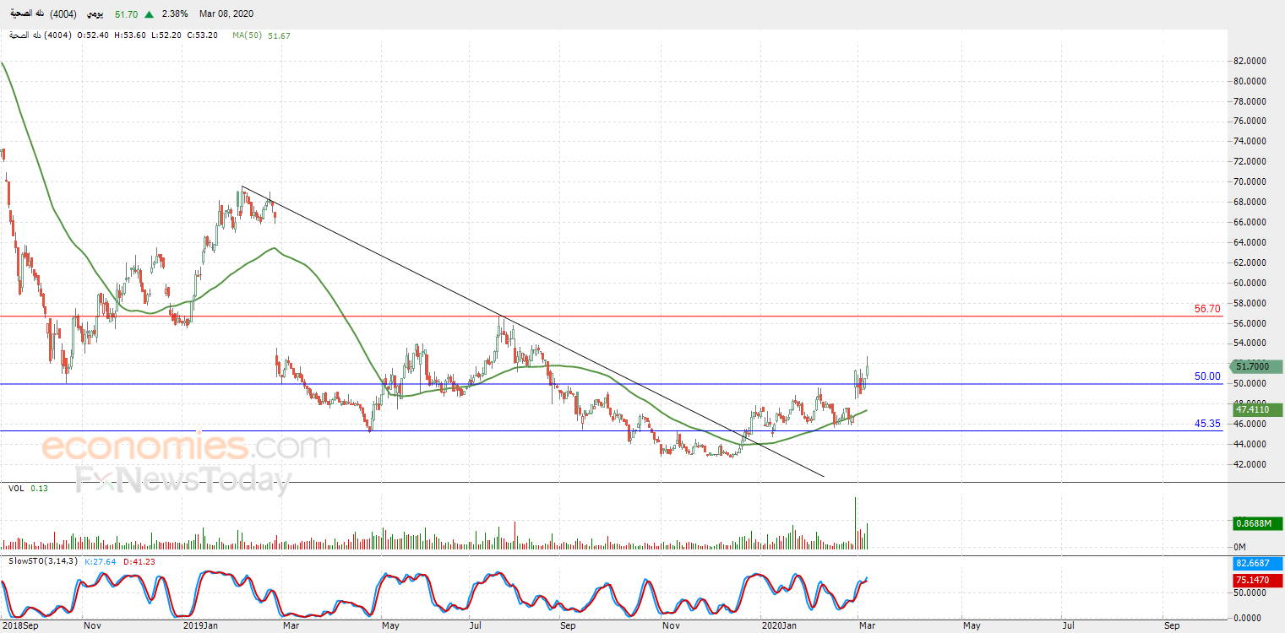This screenshot has width=1285, height=633.
Task: Select the green "47.4110" moving average tag
Action: click(1257, 408)
